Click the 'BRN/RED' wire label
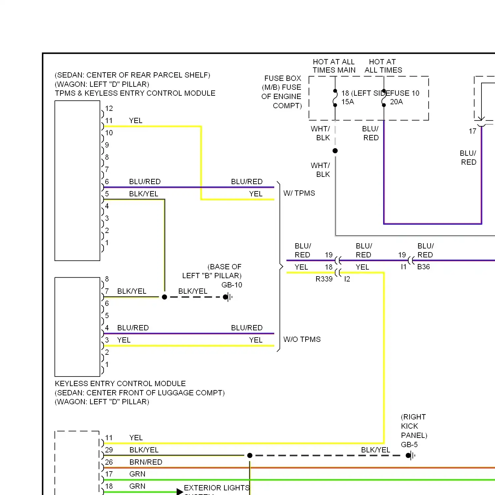The width and height of the screenshot is (495, 495). click(146, 462)
